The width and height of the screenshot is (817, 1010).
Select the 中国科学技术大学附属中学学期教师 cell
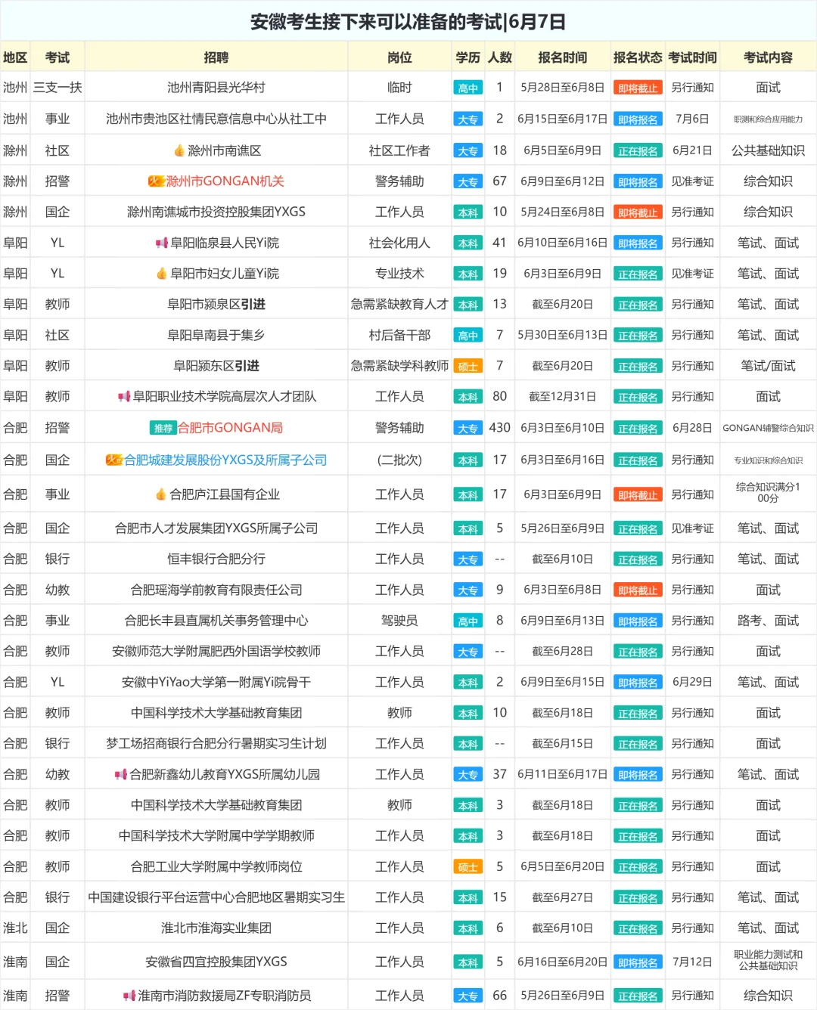pos(216,835)
